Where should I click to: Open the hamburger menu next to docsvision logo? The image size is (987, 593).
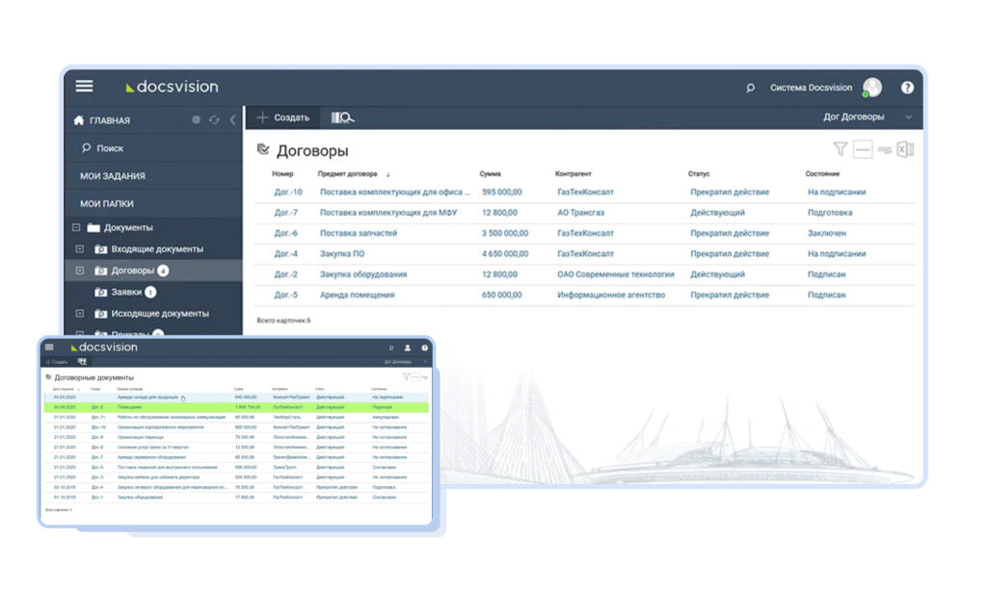tap(84, 87)
